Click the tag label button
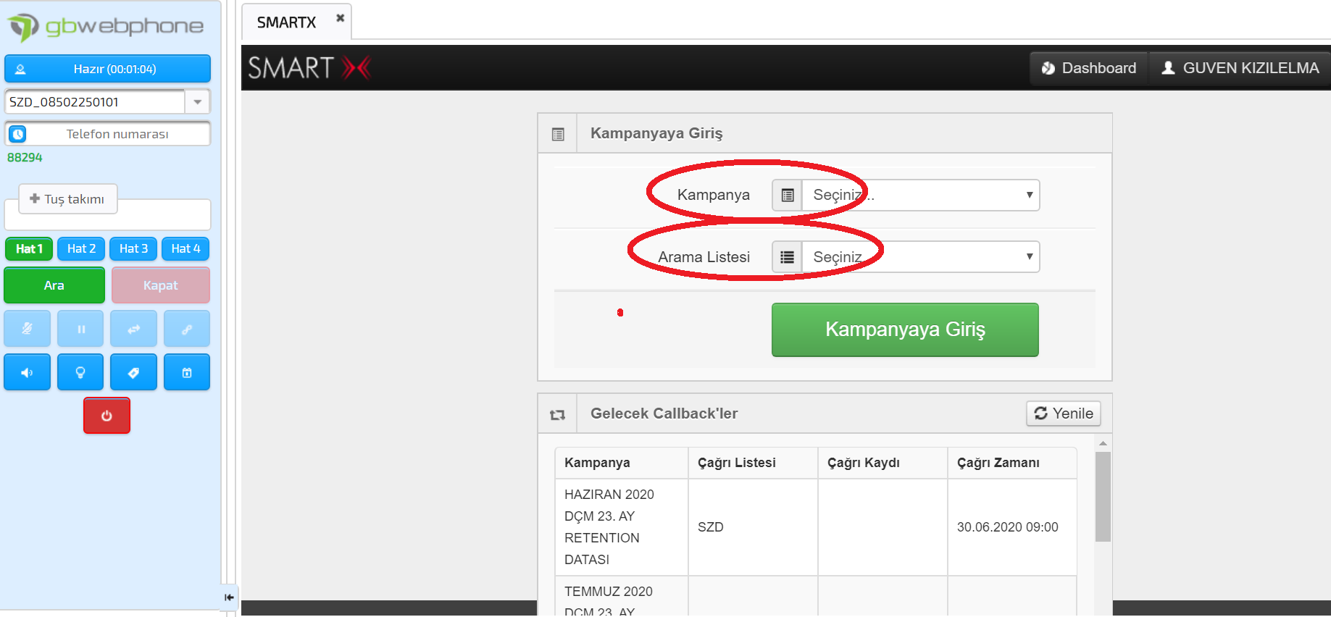1331x617 pixels. 133,372
